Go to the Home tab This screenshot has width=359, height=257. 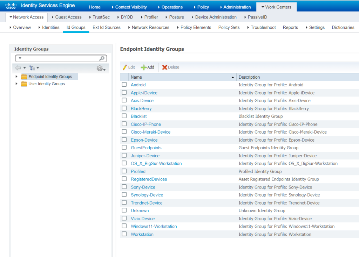coord(95,7)
